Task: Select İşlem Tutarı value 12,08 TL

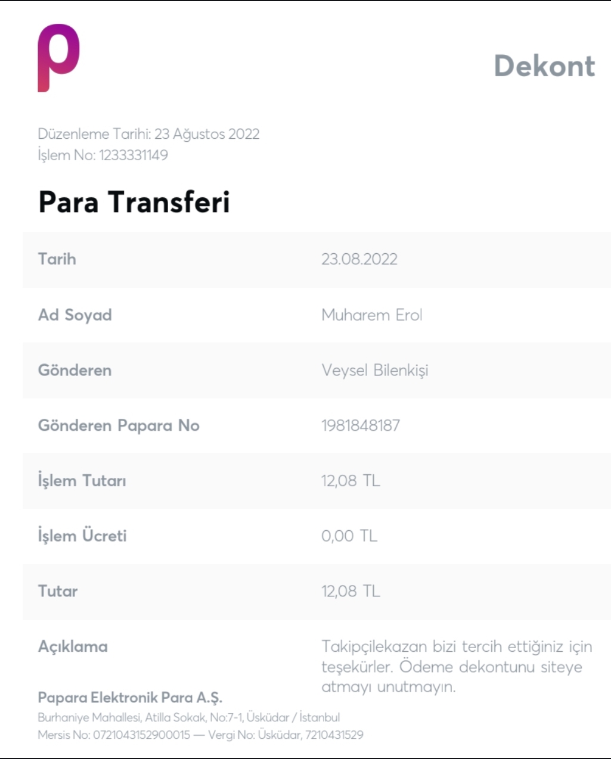Action: click(351, 481)
